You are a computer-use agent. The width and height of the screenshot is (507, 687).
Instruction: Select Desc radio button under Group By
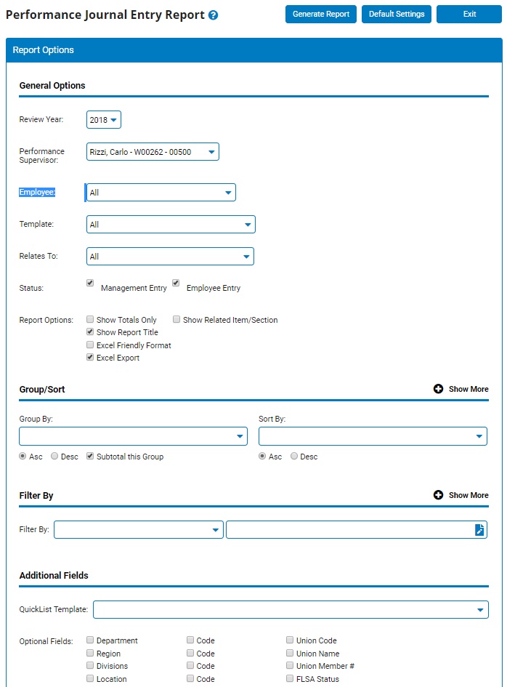click(x=55, y=457)
